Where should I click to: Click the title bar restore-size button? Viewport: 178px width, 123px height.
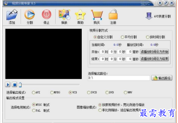[x=166, y=3]
